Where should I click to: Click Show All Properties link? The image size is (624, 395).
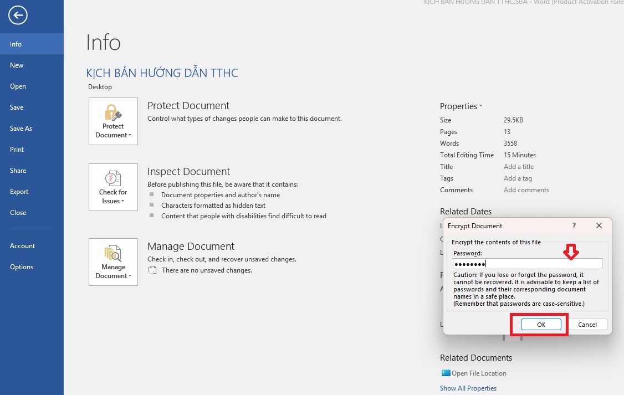[468, 388]
